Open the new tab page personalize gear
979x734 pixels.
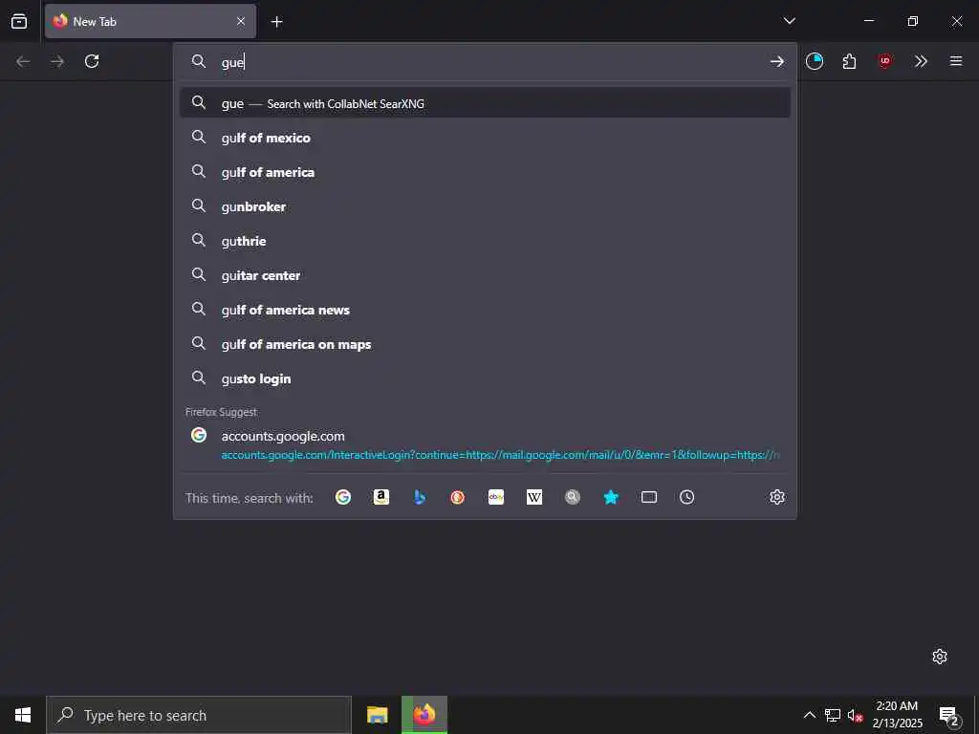940,657
